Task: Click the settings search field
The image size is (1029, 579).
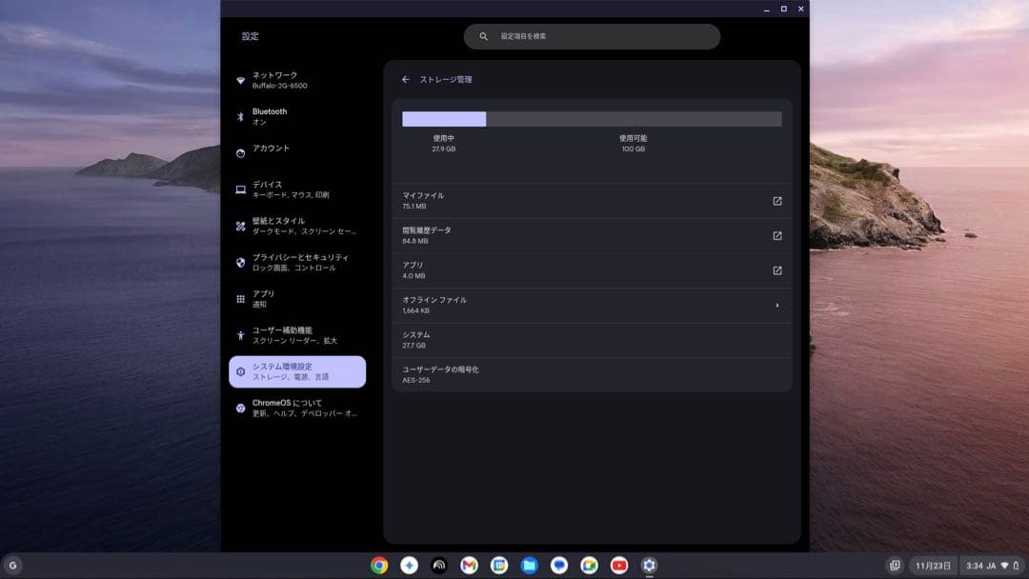Action: coord(591,36)
